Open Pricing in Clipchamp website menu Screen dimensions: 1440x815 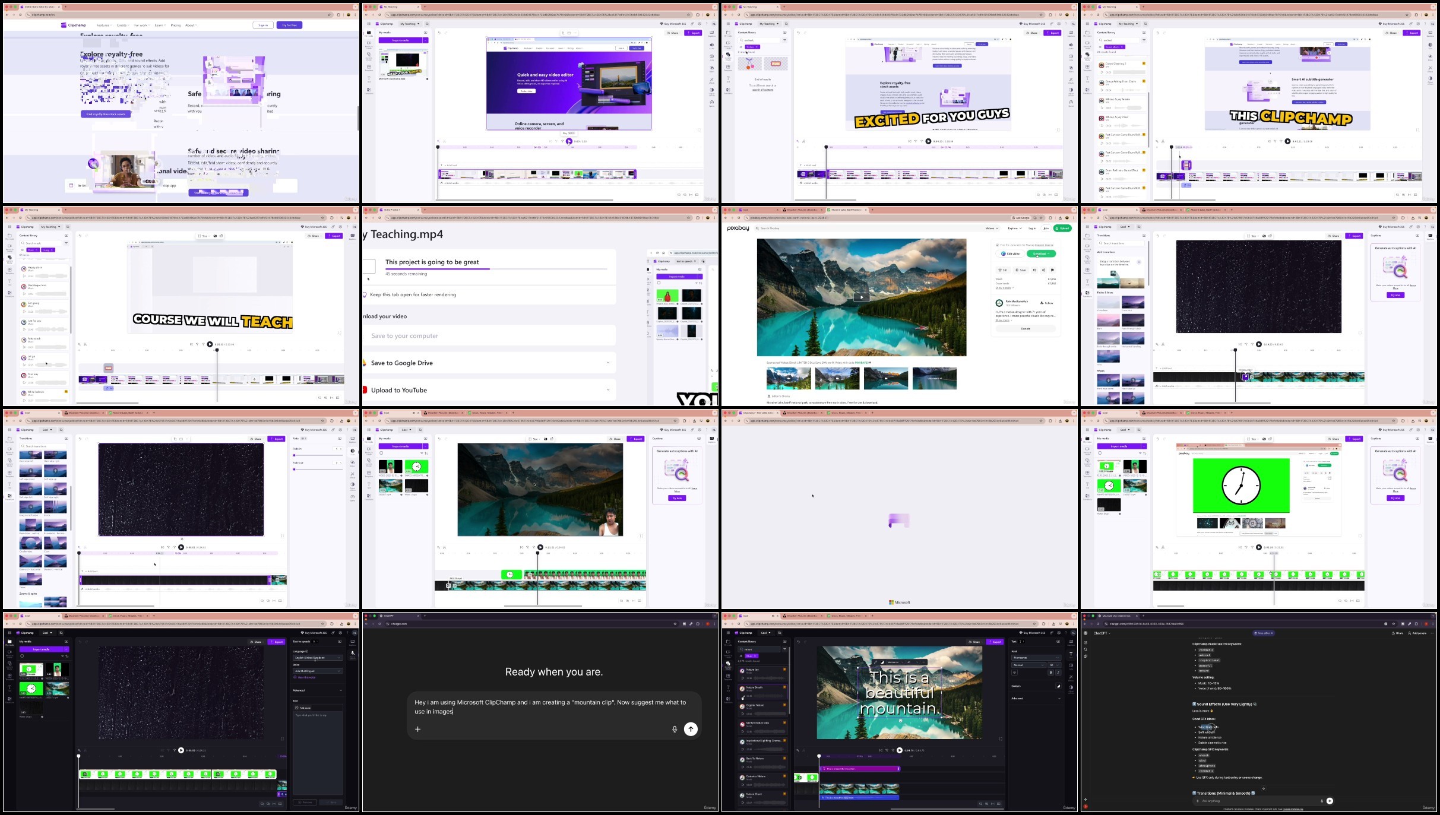[x=176, y=25]
